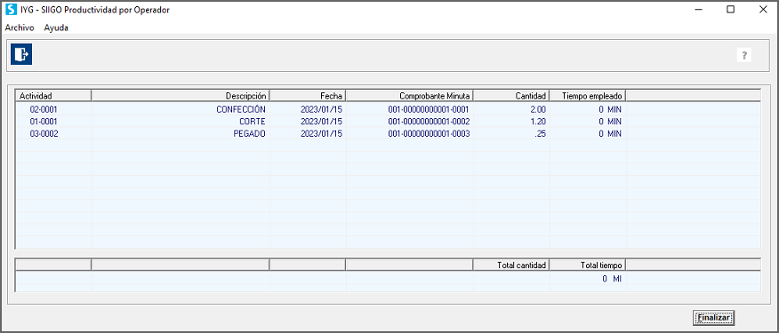Screen dimensions: 779x333
Task: Click the Finalizar button
Action: click(x=713, y=317)
